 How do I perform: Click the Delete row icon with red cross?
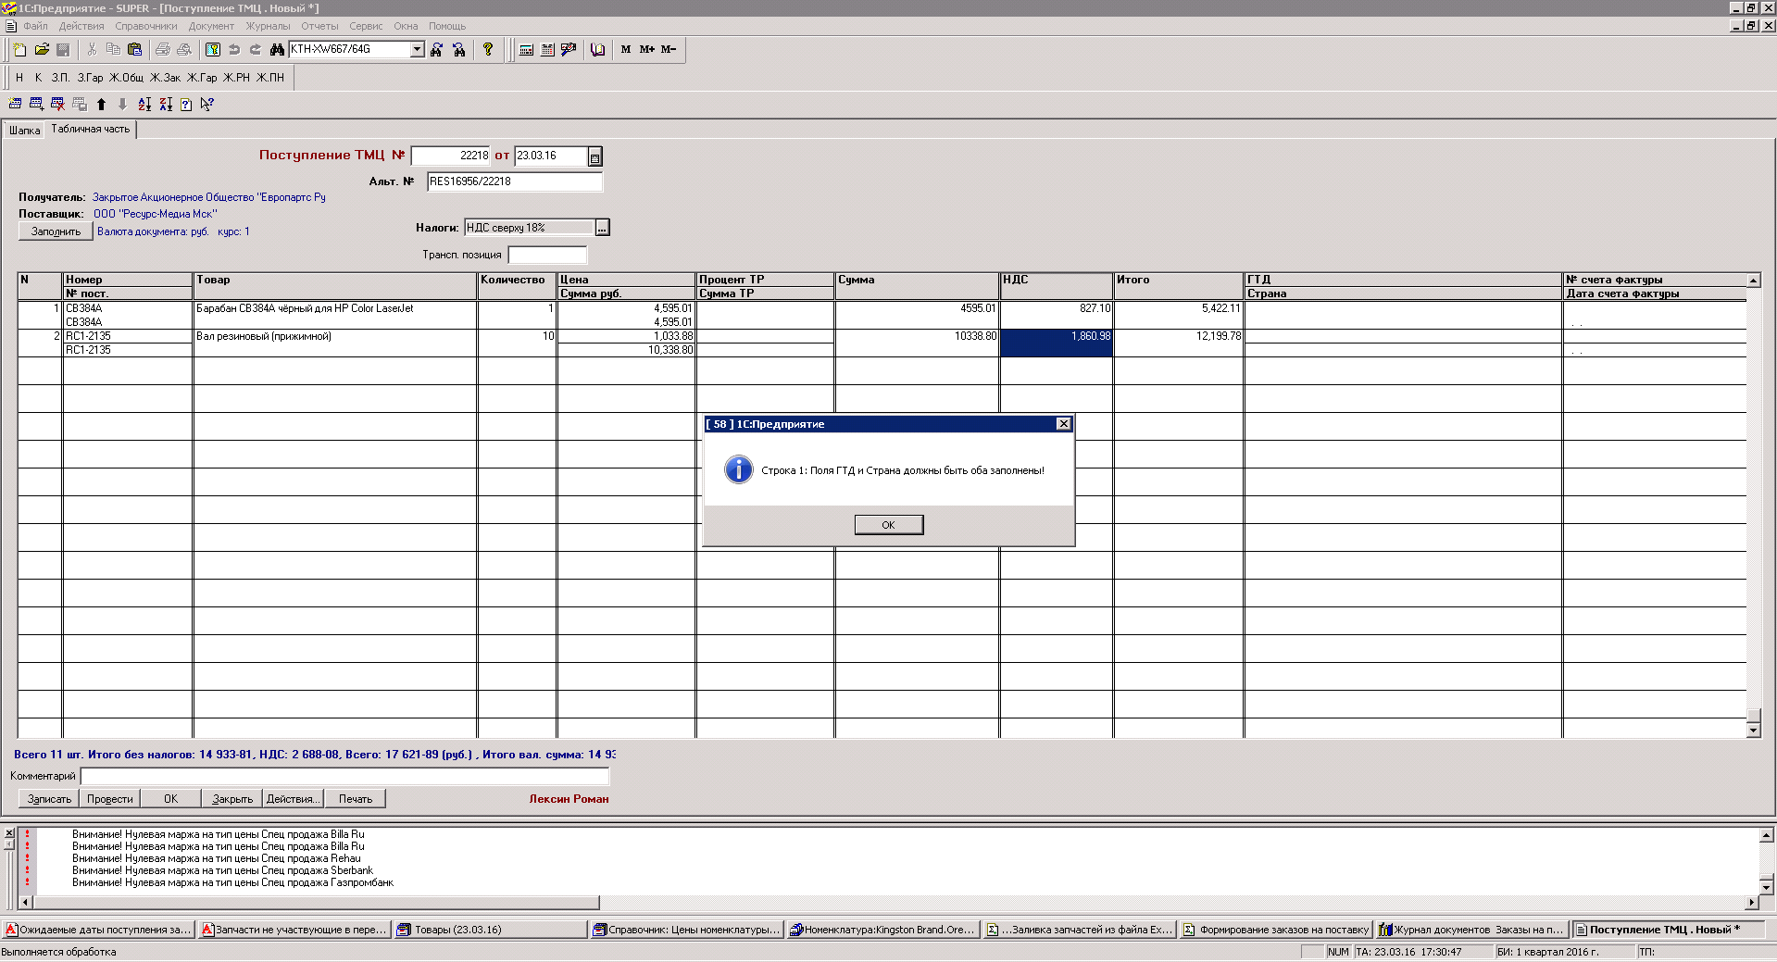(x=57, y=105)
